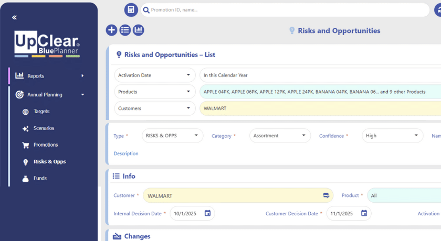Select Scenarios in the sidebar
Viewport: 441px width, 241px height.
pyautogui.click(x=44, y=128)
